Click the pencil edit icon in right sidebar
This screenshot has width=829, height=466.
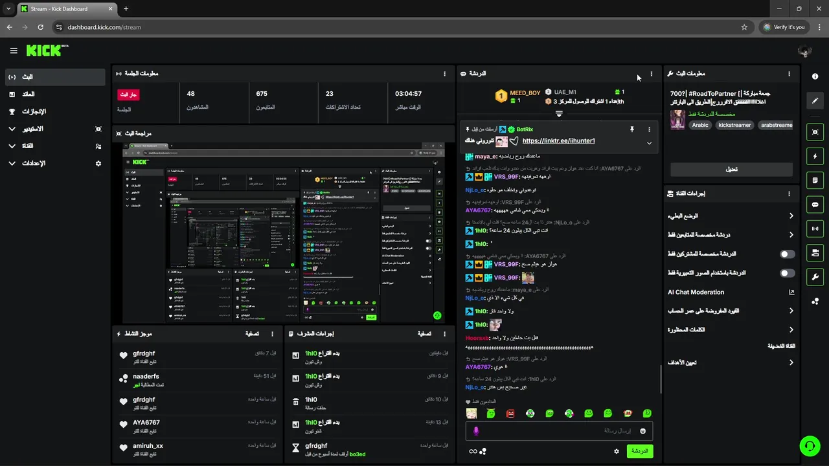tap(815, 101)
